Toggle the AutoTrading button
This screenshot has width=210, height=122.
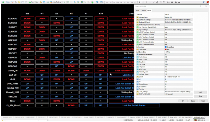click(x=56, y=2)
